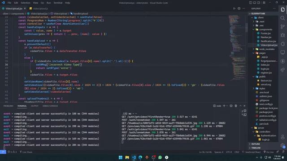Image resolution: width=287 pixels, height=161 pixels.
Task: Open the Terminal menu
Action: pos(58,3)
